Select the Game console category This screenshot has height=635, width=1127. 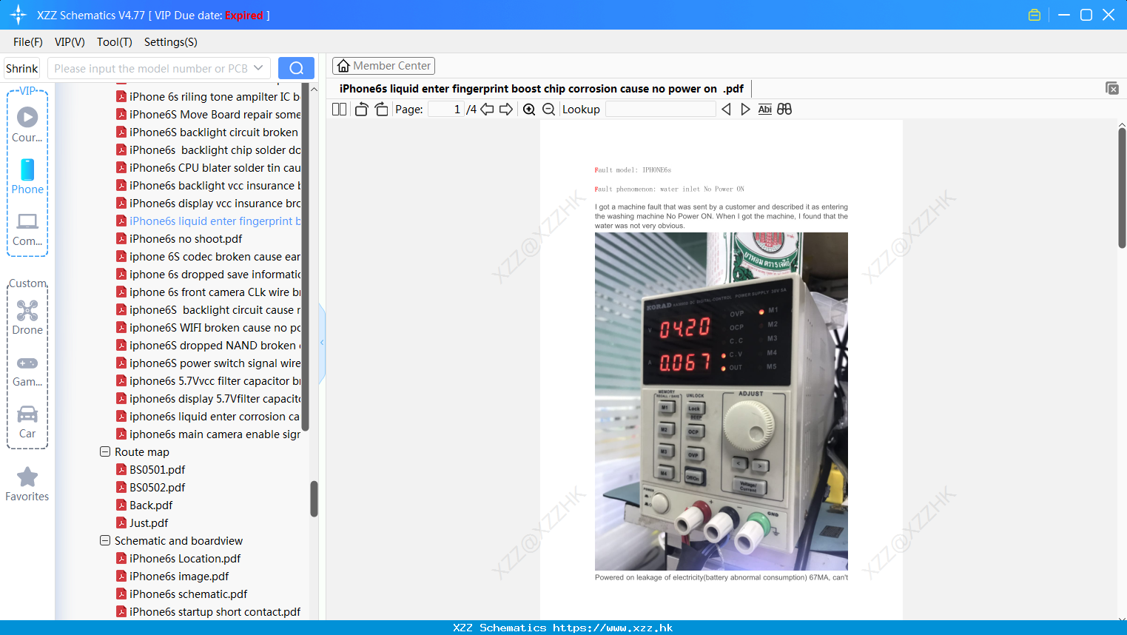tap(27, 371)
